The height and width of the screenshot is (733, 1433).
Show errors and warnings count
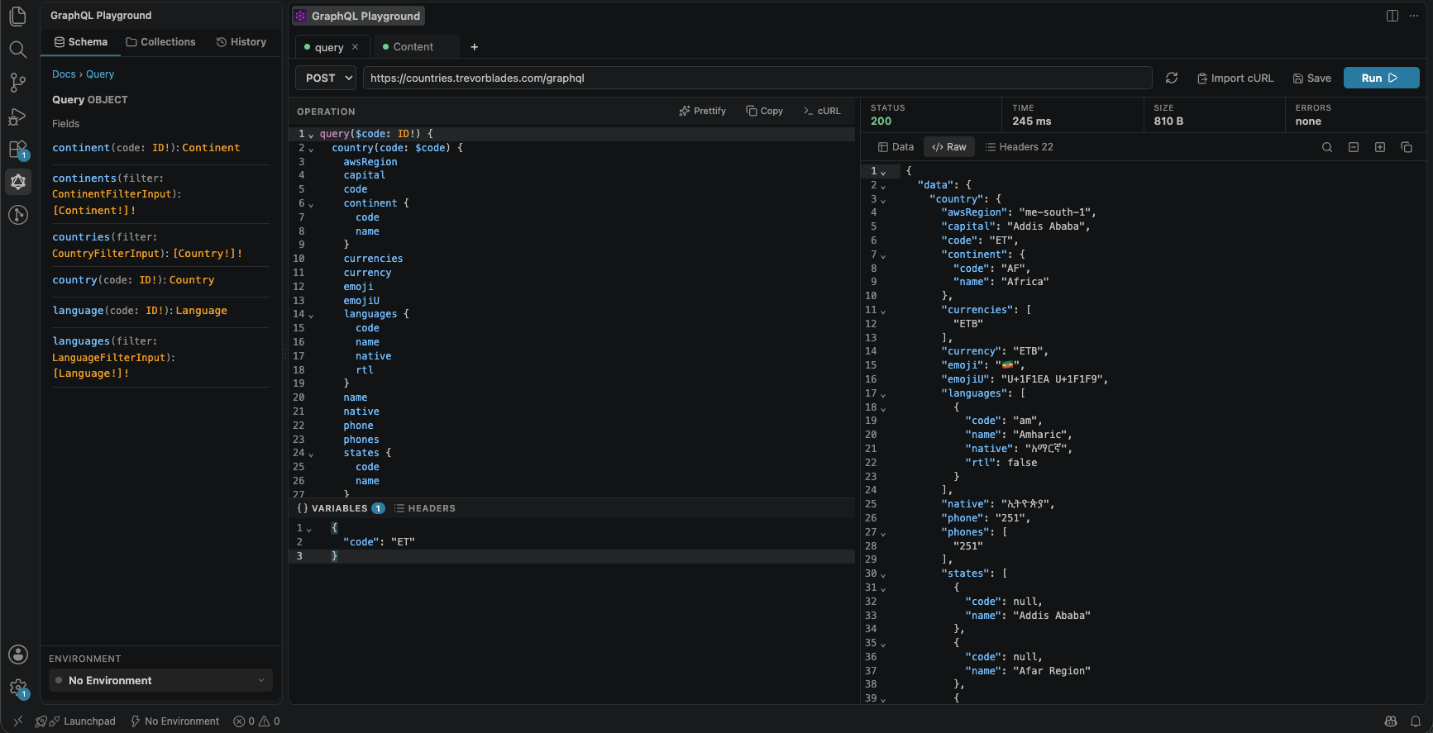256,721
